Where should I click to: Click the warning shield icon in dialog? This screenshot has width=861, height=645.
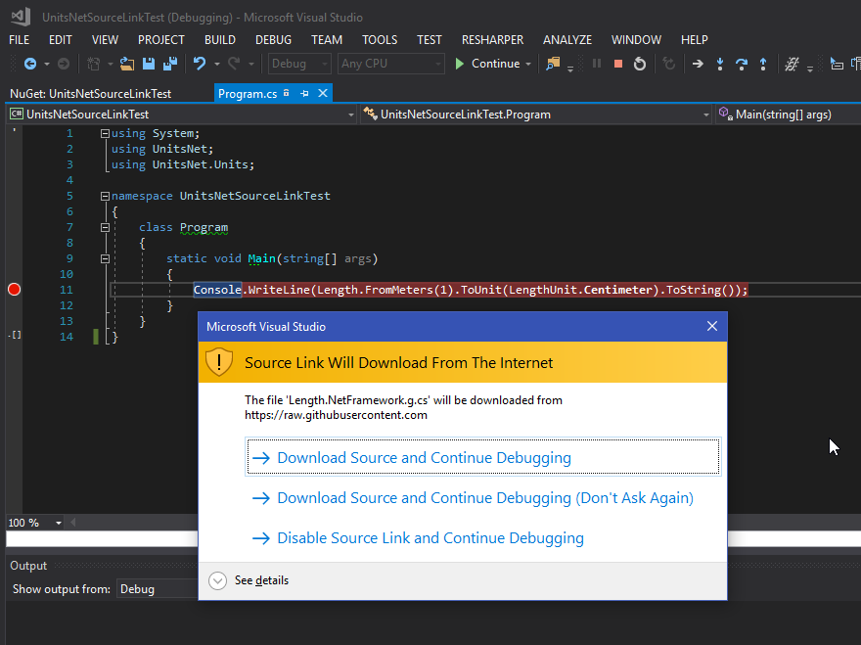pyautogui.click(x=219, y=362)
